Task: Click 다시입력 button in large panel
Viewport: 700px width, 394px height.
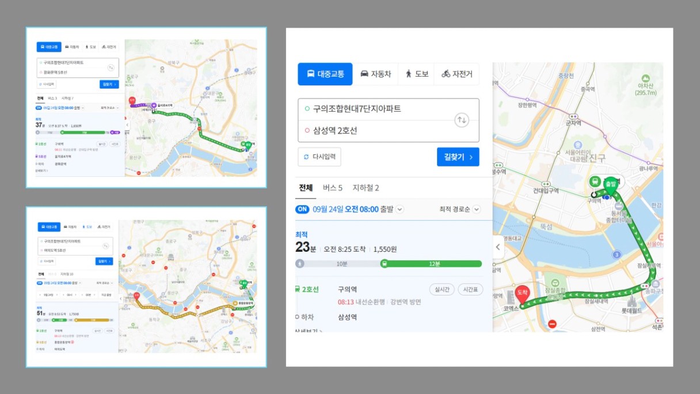Action: pos(319,157)
